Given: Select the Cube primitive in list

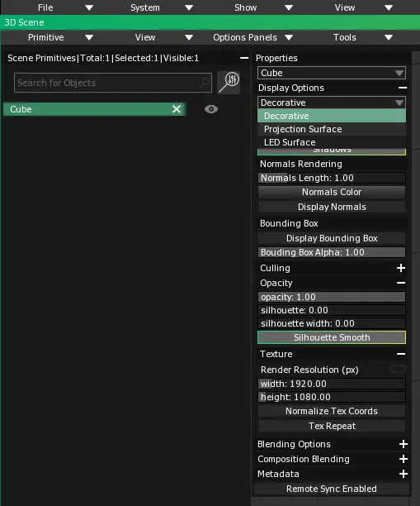Looking at the screenshot, I should [x=94, y=109].
